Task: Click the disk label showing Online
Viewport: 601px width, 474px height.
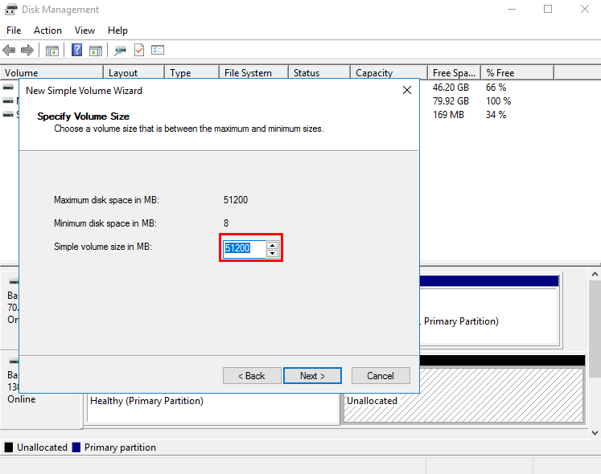Action: [x=22, y=399]
